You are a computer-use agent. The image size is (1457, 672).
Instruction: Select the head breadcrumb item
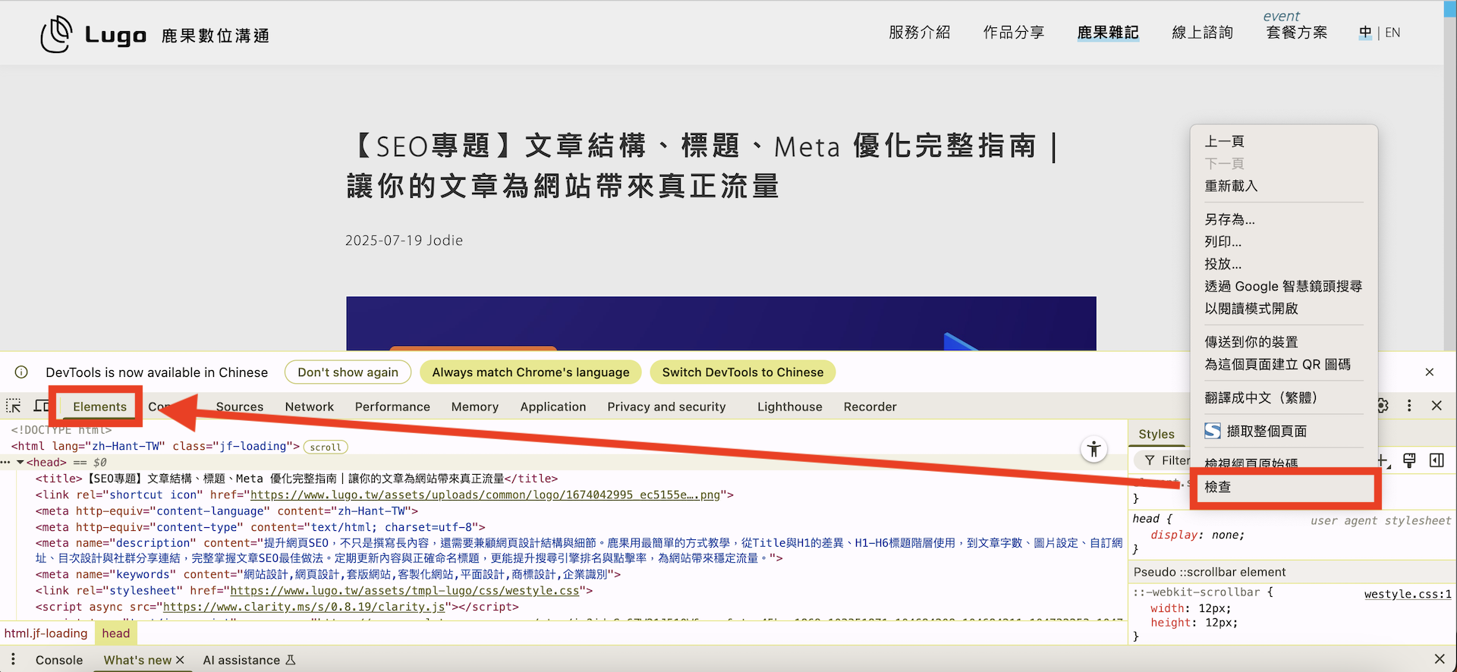tap(116, 633)
